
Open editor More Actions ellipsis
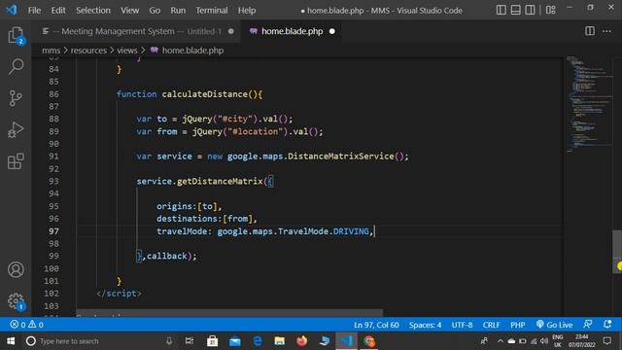[x=606, y=31]
